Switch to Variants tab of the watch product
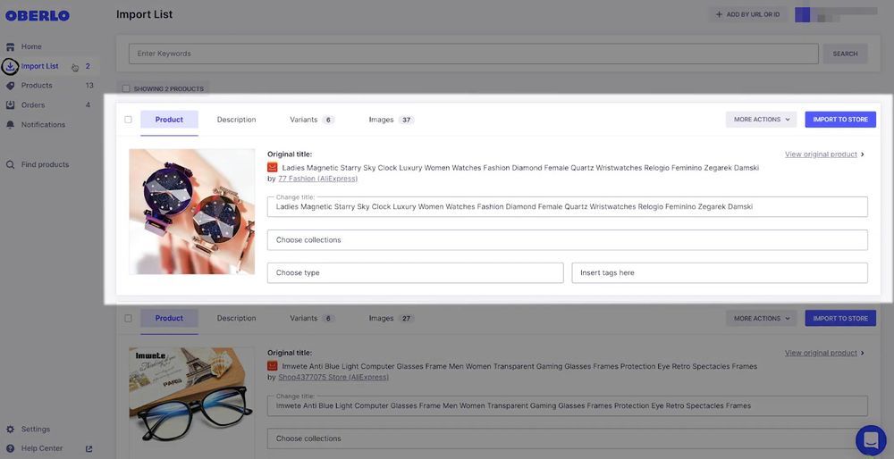Image resolution: width=894 pixels, height=459 pixels. pyautogui.click(x=312, y=120)
